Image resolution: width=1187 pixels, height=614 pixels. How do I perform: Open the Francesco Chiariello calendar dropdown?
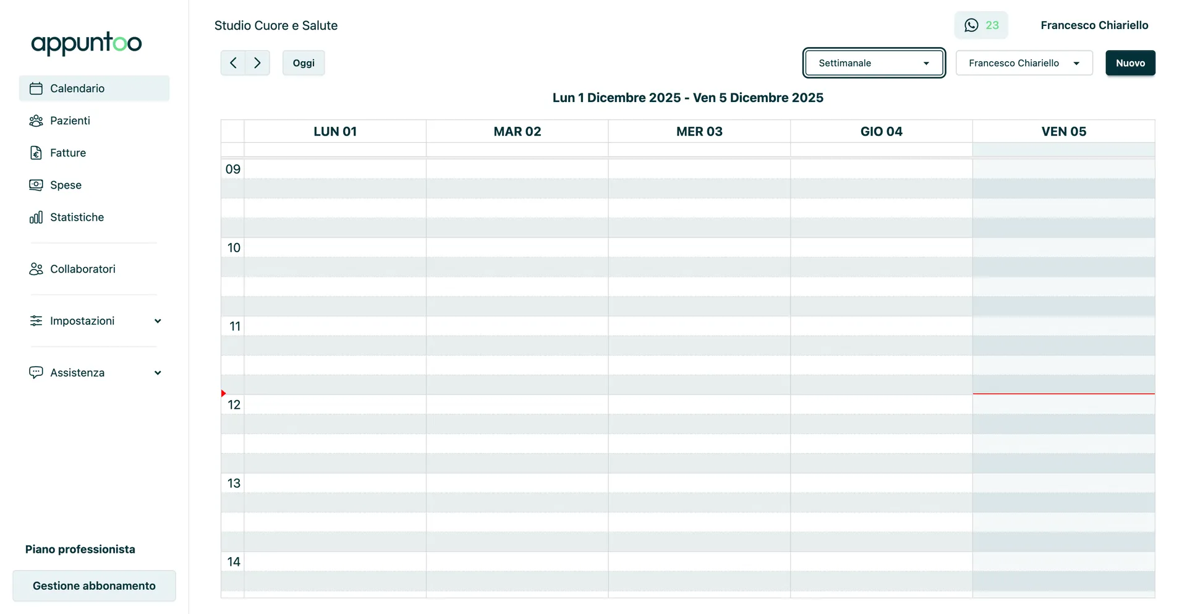coord(1024,63)
